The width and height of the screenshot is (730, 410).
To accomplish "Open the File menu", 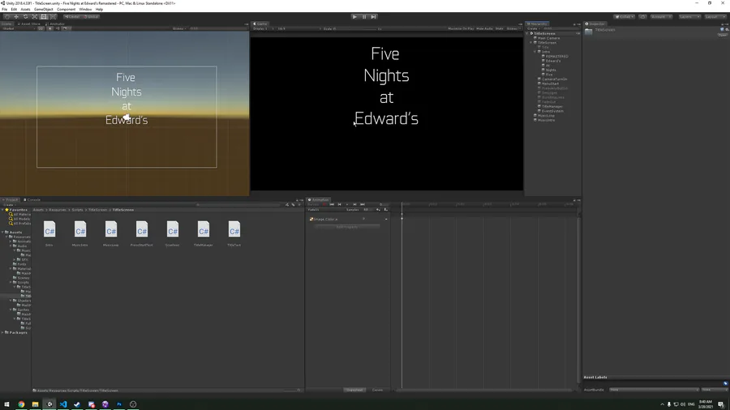I will [5, 9].
